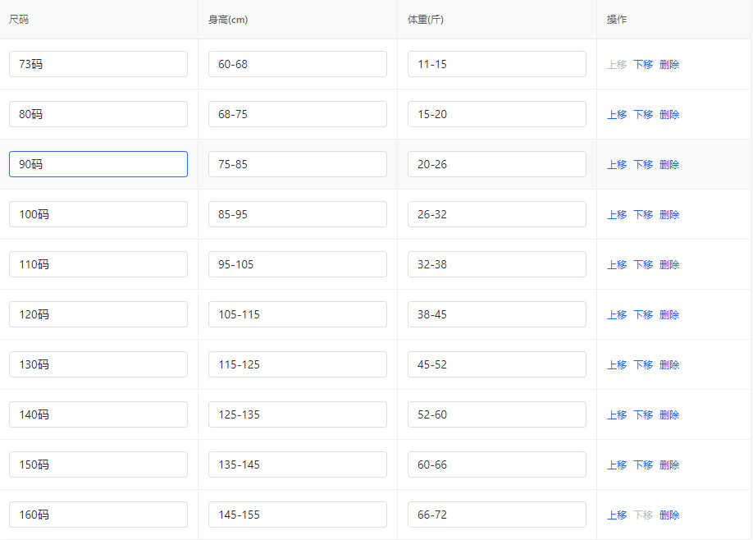Click the height field showing 145-155
The image size is (753, 540).
coord(297,515)
